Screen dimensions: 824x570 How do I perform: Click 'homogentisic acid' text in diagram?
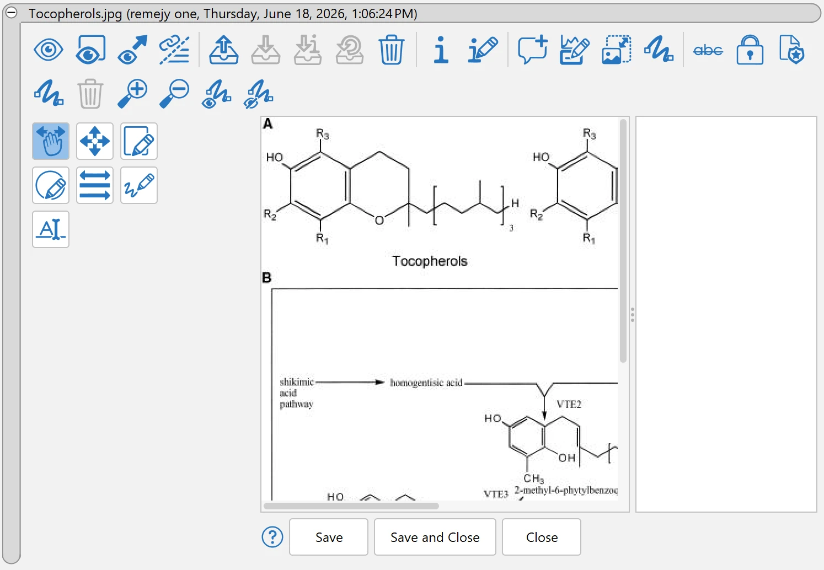click(426, 382)
